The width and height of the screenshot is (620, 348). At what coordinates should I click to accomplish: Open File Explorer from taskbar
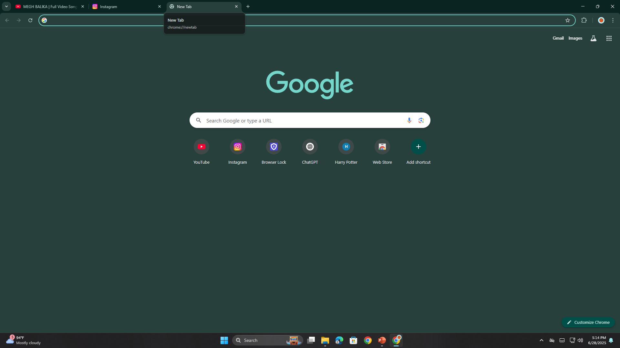tap(325, 340)
